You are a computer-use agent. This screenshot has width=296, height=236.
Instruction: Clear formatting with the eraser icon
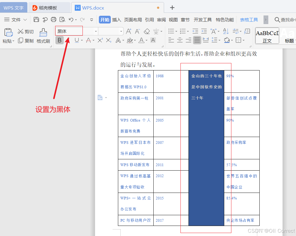[147, 31]
